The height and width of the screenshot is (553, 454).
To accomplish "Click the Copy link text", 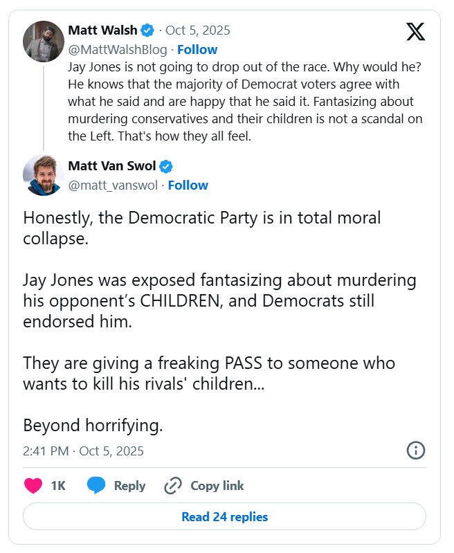I will (x=217, y=486).
